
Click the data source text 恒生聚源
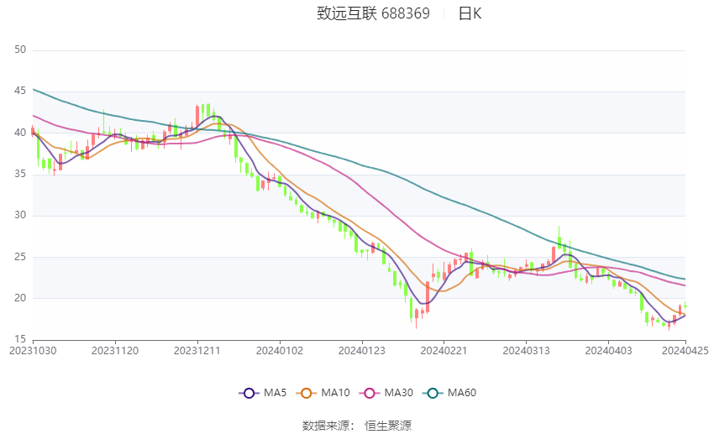pos(388,426)
